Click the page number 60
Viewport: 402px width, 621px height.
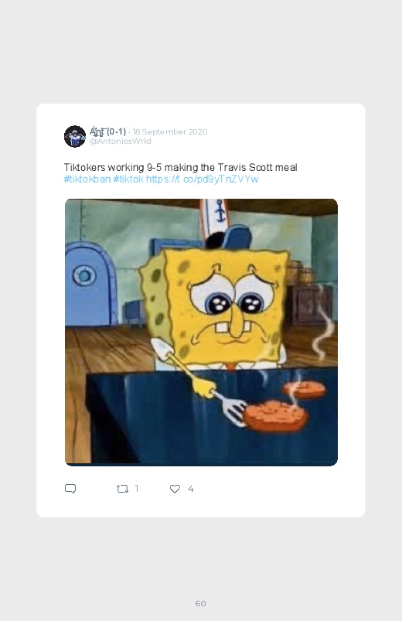pos(201,603)
